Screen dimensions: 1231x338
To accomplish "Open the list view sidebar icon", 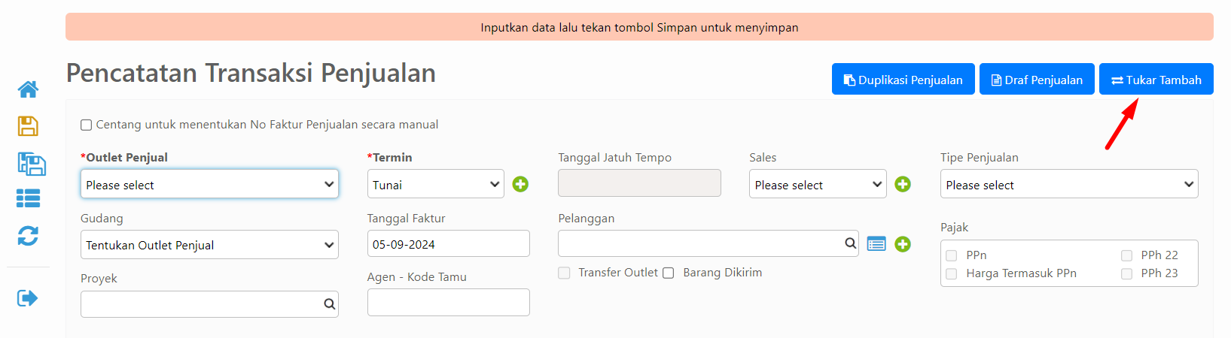I will pos(28,198).
